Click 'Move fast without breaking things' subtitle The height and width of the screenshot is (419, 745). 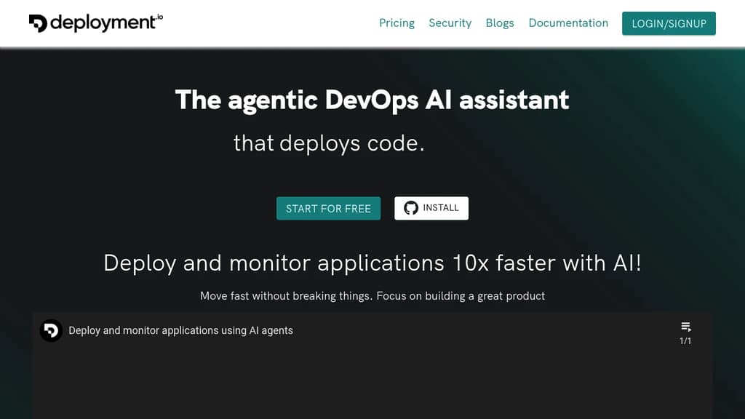click(372, 296)
